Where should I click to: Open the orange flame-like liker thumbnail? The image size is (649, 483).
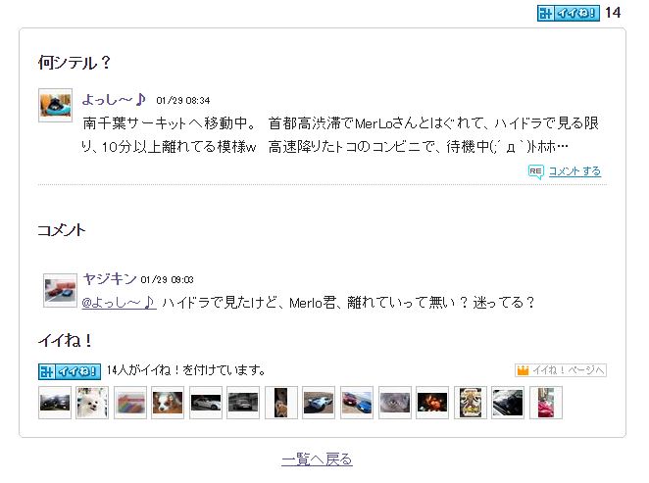click(x=432, y=403)
